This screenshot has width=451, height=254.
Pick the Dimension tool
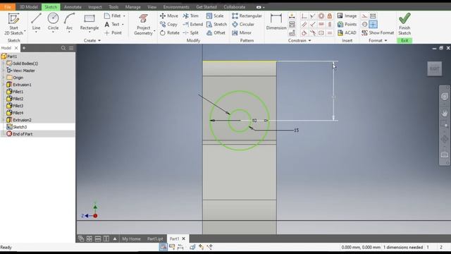pyautogui.click(x=276, y=22)
